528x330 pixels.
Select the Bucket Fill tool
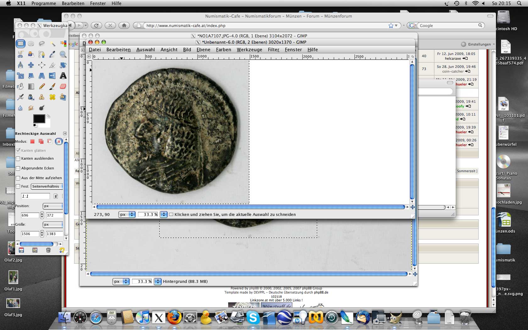pyautogui.click(x=20, y=86)
